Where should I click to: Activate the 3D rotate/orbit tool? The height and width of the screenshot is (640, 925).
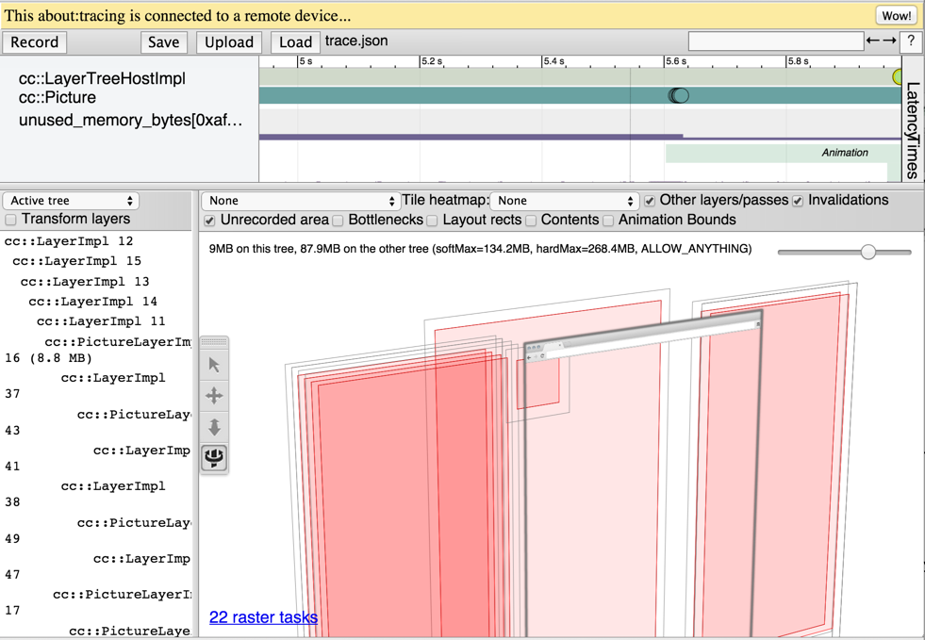214,458
